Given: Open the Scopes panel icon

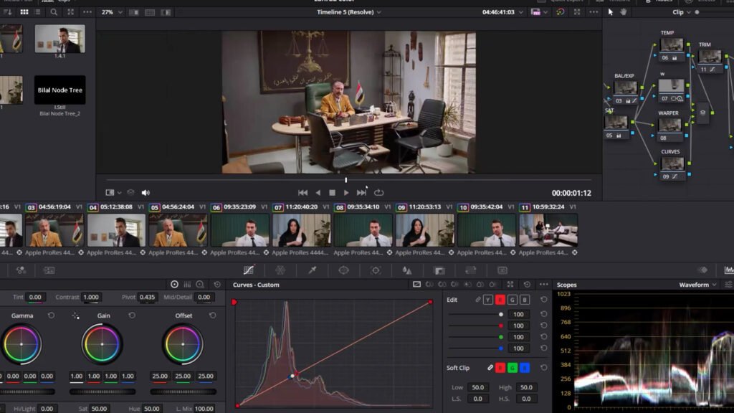Looking at the screenshot, I should point(729,270).
